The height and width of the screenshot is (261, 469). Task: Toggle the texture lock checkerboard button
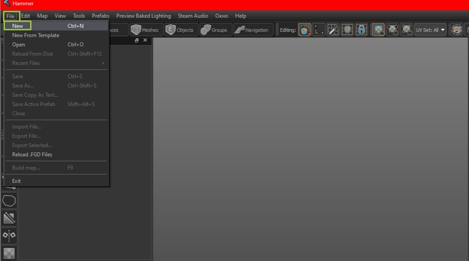tap(378, 30)
